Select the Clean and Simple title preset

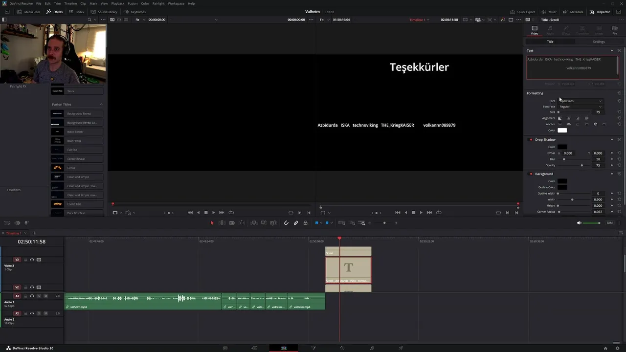[x=77, y=177]
